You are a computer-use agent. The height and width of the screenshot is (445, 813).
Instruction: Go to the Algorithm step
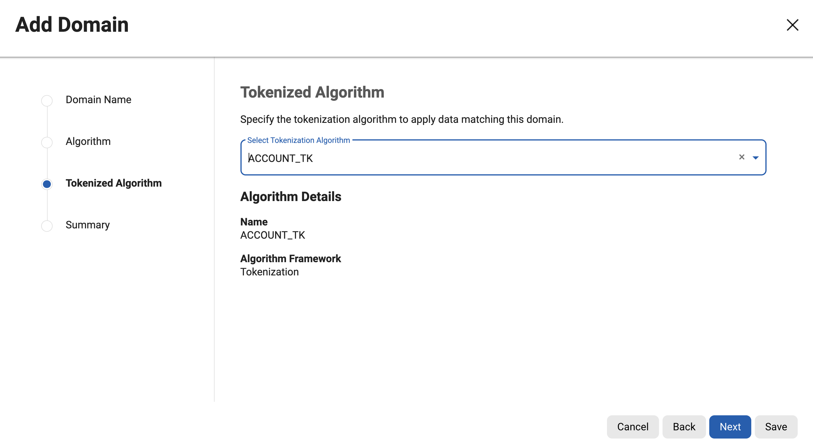[88, 141]
